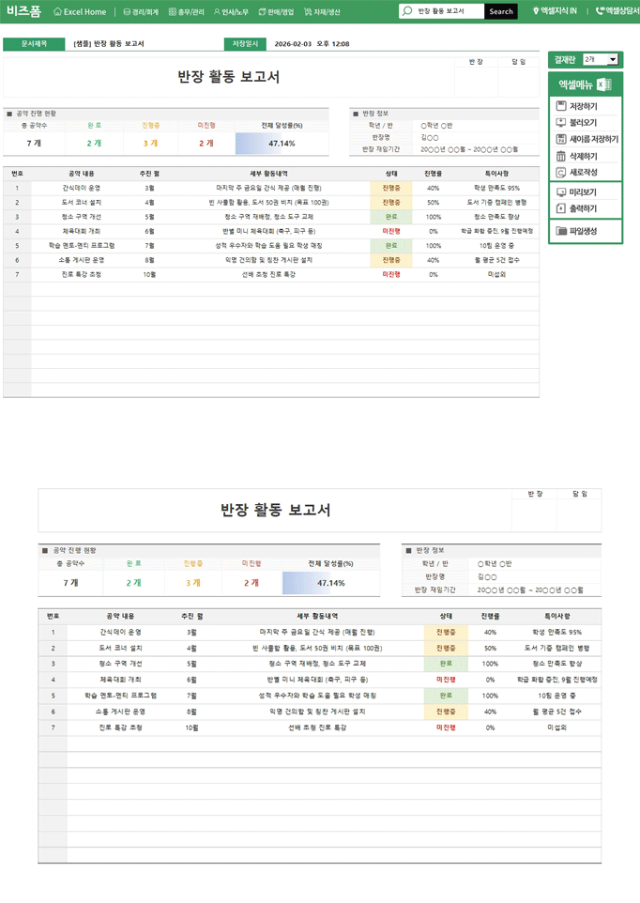
Task: Select the 새이름 저장하기 save-as icon
Action: click(561, 139)
